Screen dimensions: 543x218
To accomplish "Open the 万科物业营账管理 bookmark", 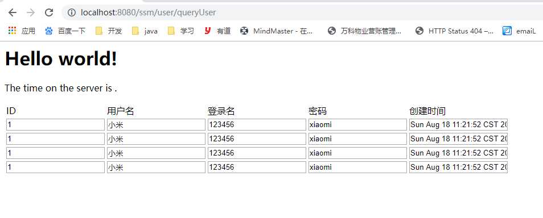I will pos(365,31).
